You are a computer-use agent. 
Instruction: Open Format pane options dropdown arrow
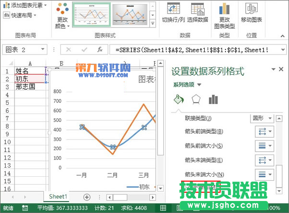click(x=273, y=69)
